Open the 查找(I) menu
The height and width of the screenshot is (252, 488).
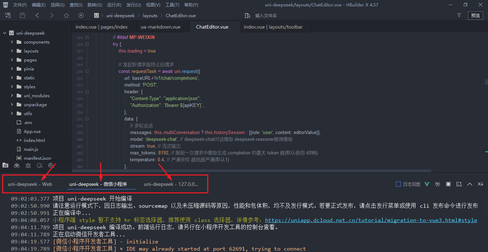pos(76,5)
